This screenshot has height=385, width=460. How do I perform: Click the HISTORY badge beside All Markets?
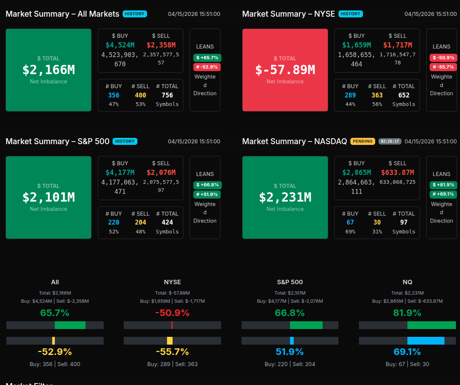tap(134, 14)
